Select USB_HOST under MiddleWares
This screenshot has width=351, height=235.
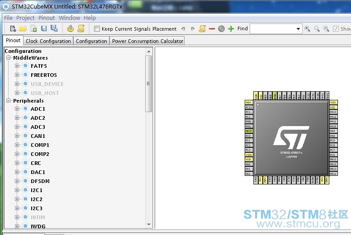point(45,93)
